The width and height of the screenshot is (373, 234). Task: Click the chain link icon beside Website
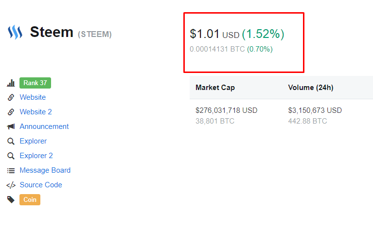11,97
